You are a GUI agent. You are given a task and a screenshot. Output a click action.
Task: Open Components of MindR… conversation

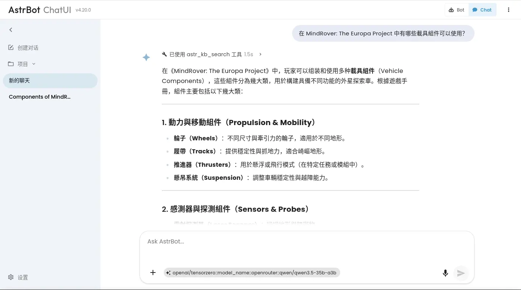point(40,97)
